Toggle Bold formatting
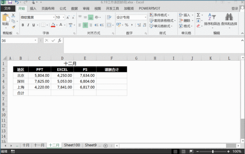 23,25
